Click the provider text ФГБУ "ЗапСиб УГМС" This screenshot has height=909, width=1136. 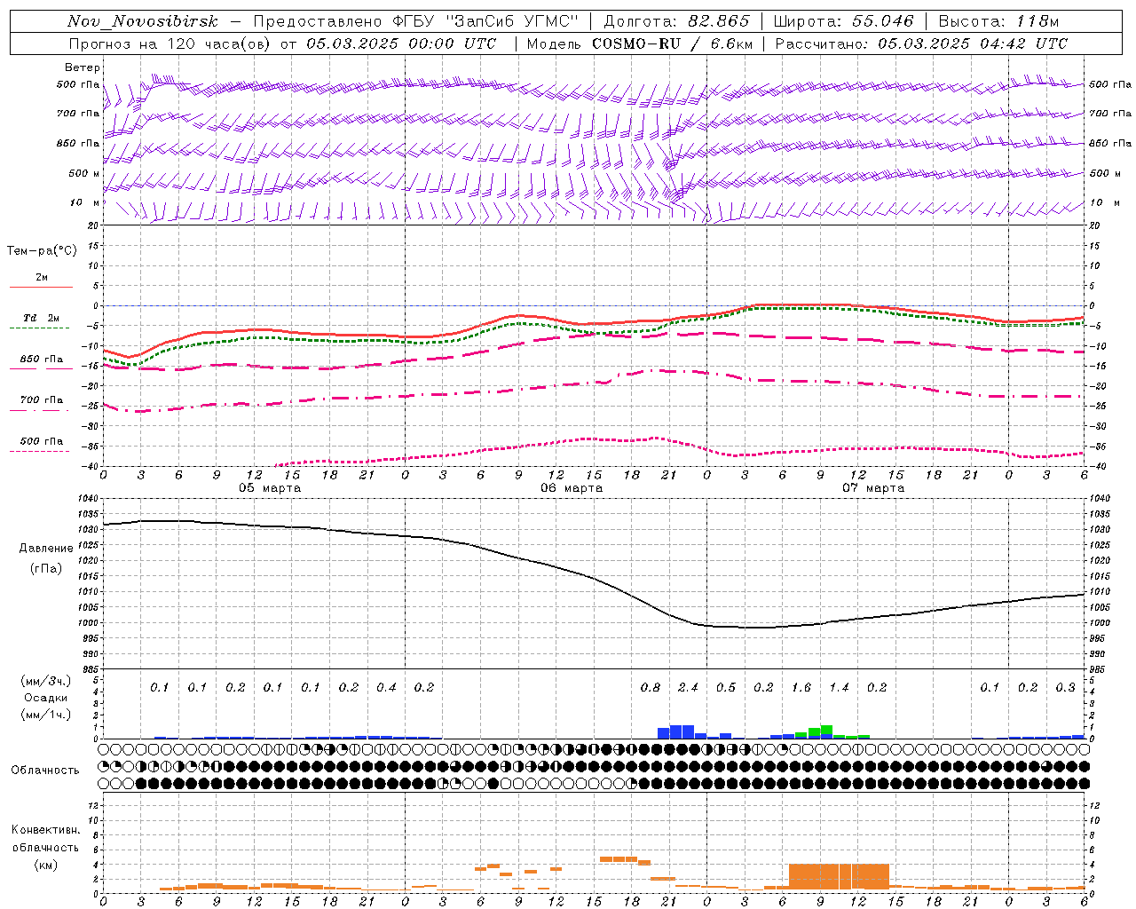(x=485, y=22)
